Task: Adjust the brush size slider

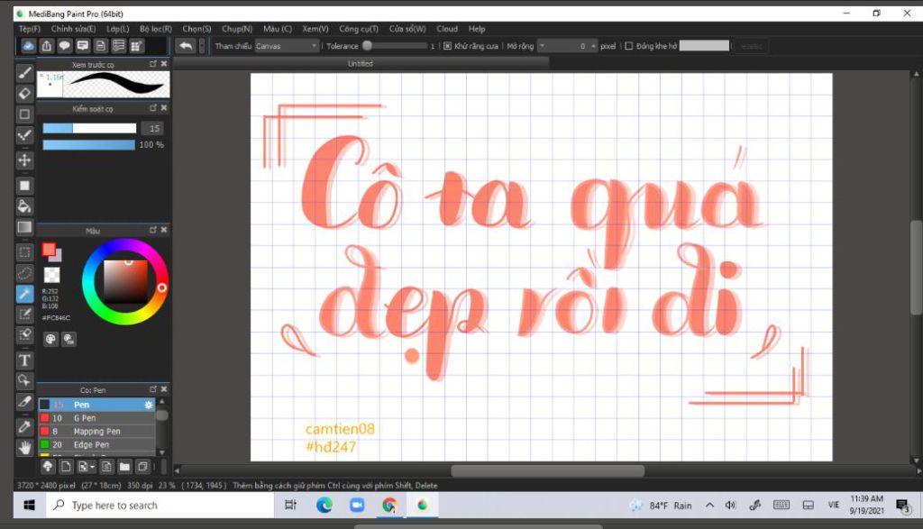Action: 89,128
